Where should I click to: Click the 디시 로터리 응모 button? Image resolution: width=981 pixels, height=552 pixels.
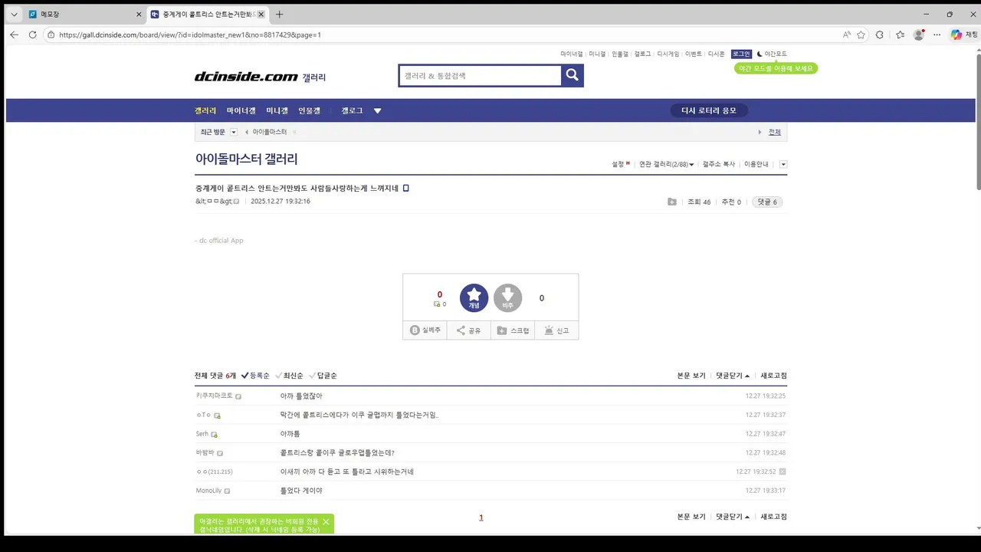pyautogui.click(x=709, y=110)
